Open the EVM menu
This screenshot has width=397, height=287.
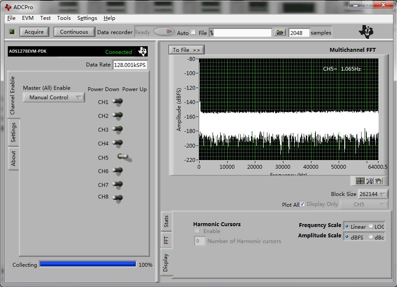tap(28, 18)
